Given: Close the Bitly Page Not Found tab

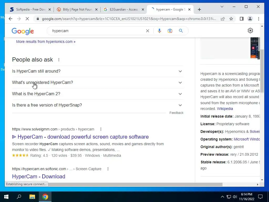Looking at the screenshot, I should tap(96, 9).
